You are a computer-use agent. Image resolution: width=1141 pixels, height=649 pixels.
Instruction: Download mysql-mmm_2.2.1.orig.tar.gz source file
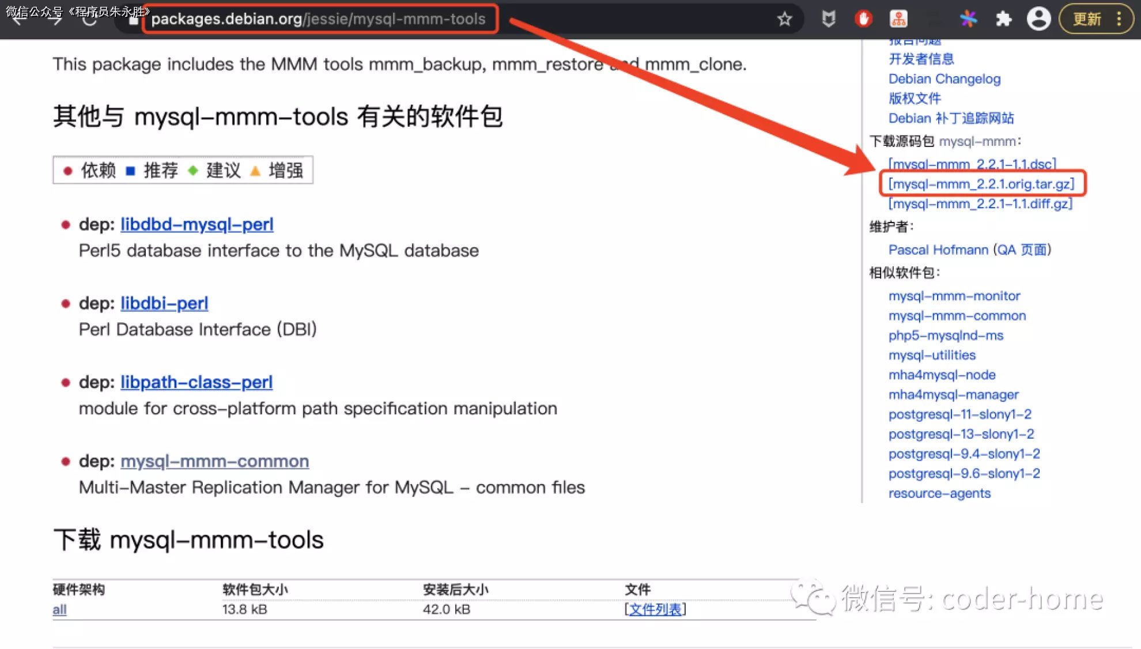pyautogui.click(x=981, y=184)
